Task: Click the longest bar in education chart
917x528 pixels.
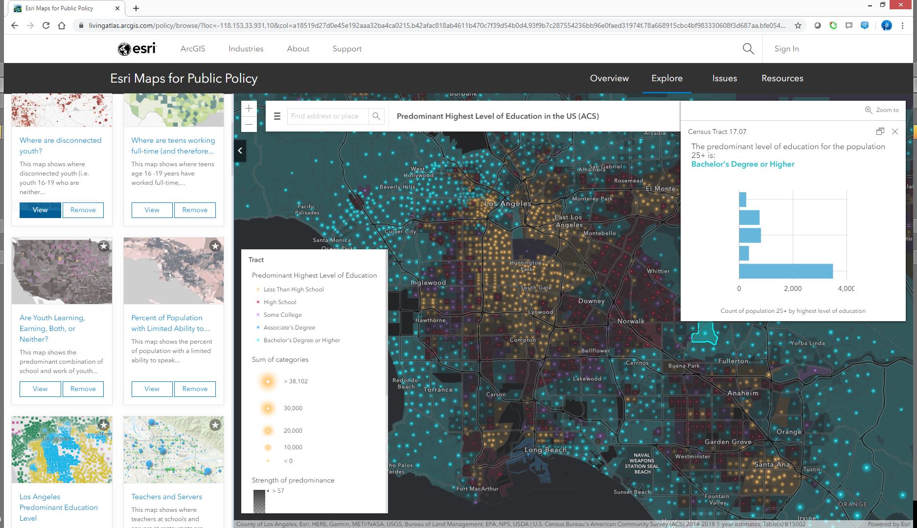Action: pyautogui.click(x=786, y=271)
